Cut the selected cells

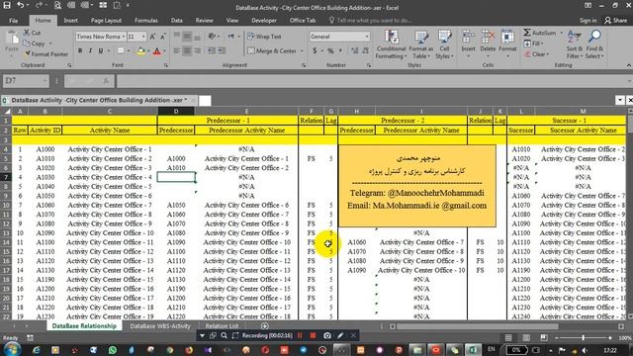(32, 33)
